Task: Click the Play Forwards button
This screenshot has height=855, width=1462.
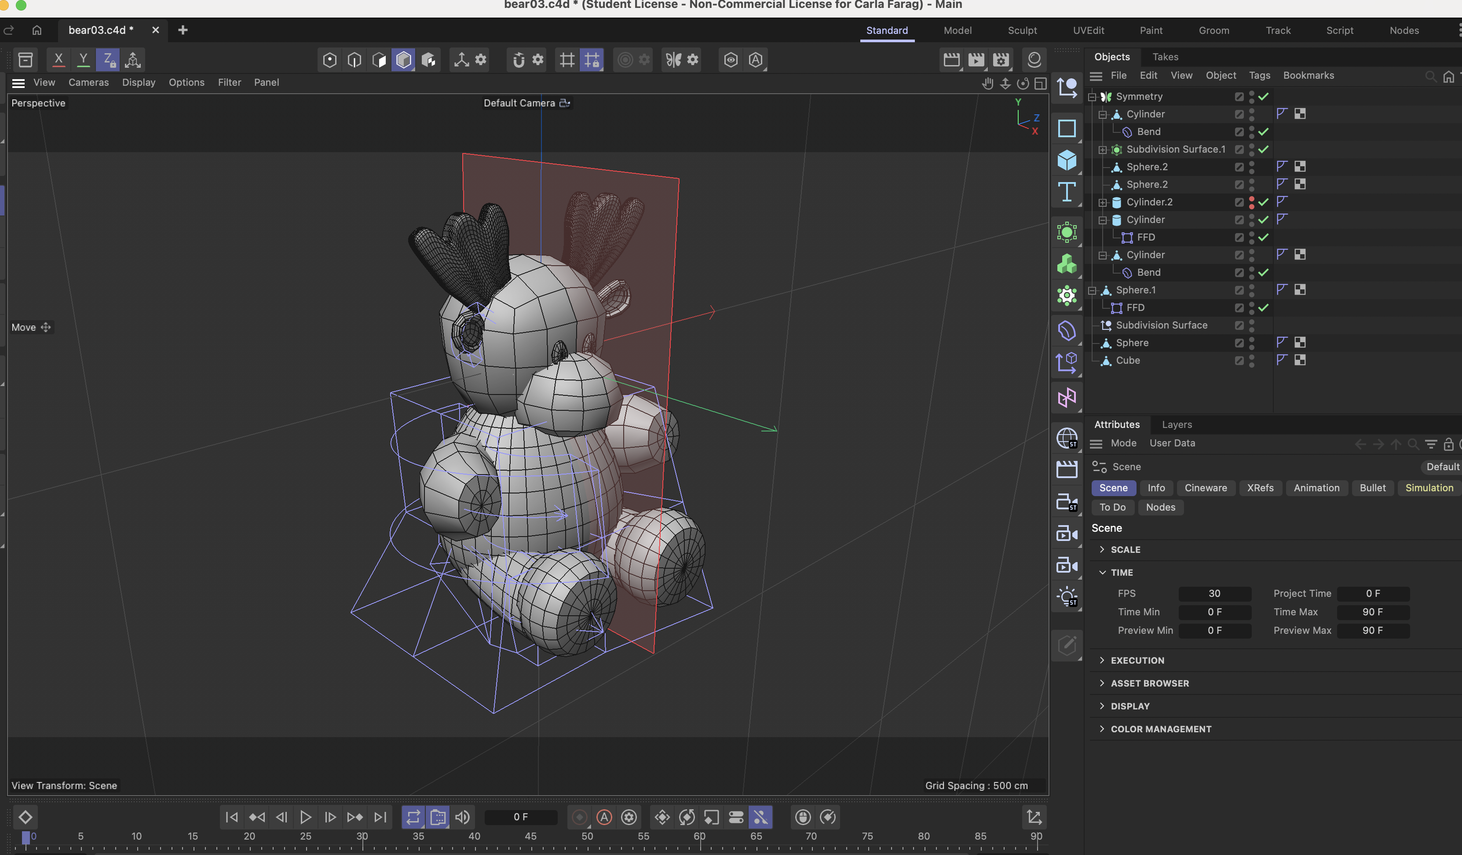Action: coord(305,817)
